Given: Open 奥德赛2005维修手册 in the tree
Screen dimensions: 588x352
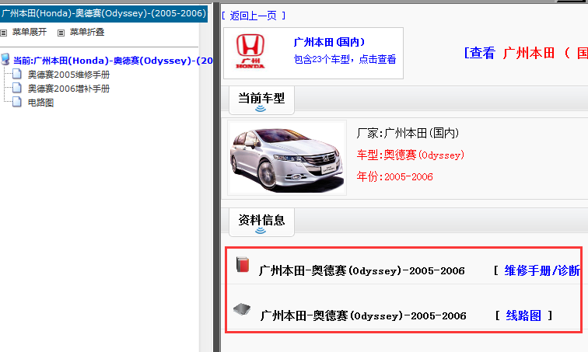Looking at the screenshot, I should click(x=68, y=75).
